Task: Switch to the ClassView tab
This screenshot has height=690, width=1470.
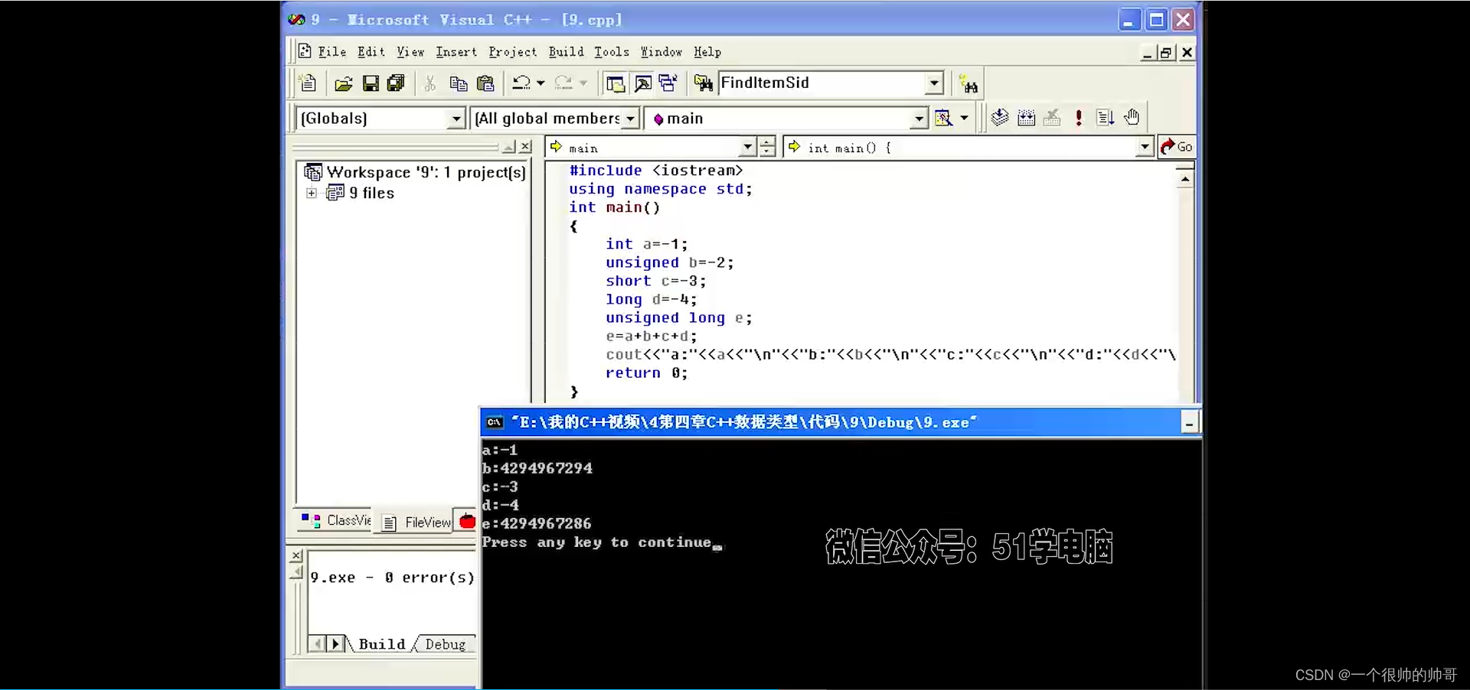Action: [x=336, y=521]
